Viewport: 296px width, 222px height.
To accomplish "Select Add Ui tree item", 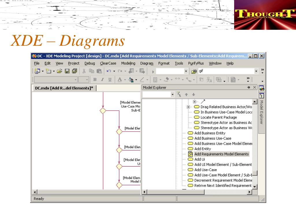I will 199,159.
